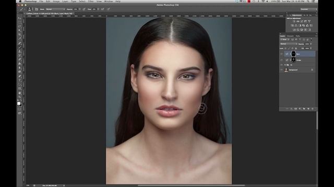Select the Eraser tool
The width and height of the screenshot is (334, 187).
click(20, 60)
